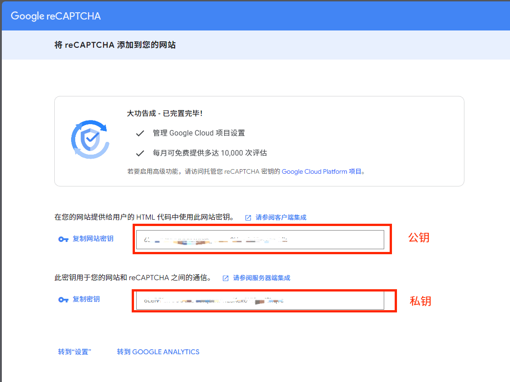Select the secret key text field
The width and height of the screenshot is (510, 382).
260,301
